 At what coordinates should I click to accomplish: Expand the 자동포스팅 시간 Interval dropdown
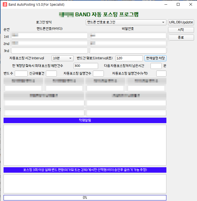click(x=63, y=58)
